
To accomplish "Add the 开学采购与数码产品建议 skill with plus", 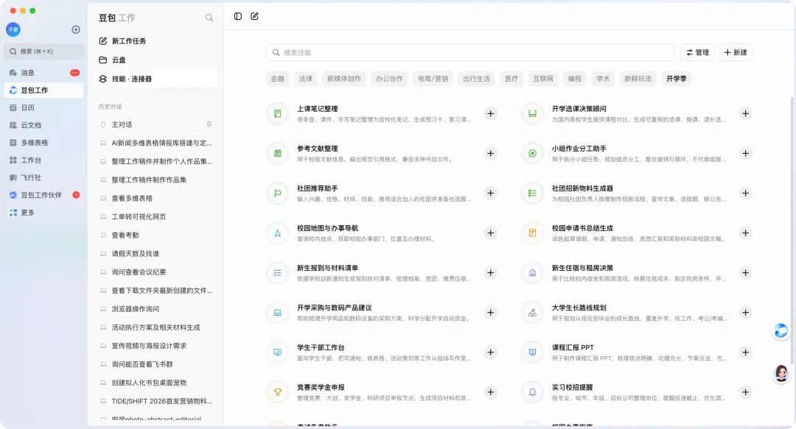I will tap(490, 313).
